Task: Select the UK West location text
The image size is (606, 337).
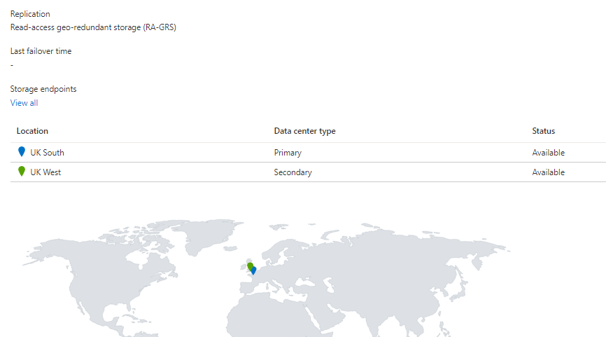Action: (45, 172)
